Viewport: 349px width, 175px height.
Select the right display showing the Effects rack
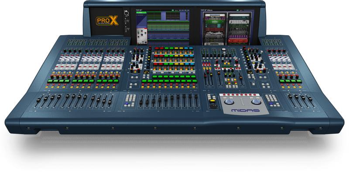click(x=227, y=27)
